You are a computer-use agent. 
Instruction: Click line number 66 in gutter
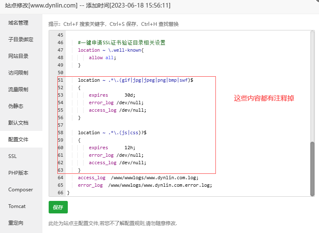coord(60,193)
